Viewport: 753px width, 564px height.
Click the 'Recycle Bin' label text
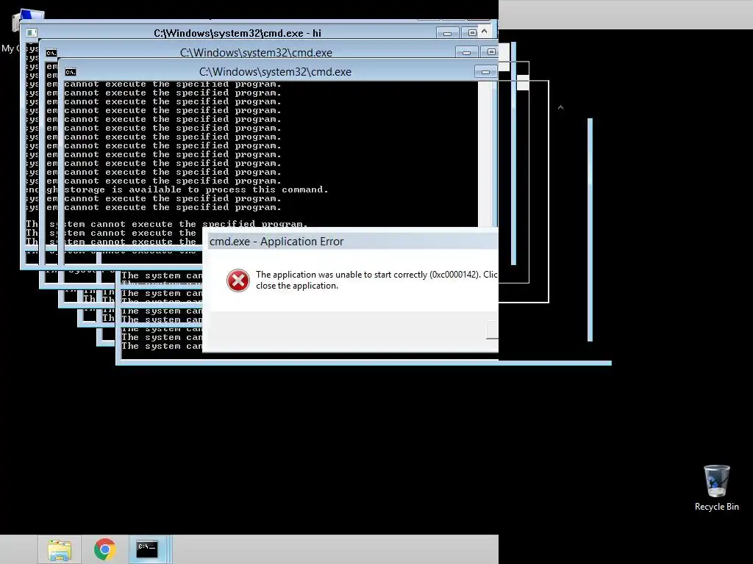pyautogui.click(x=716, y=507)
